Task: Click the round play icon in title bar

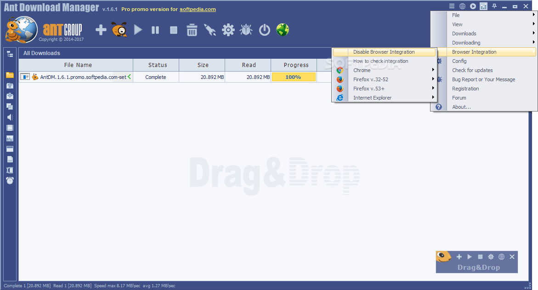Action: point(473,6)
